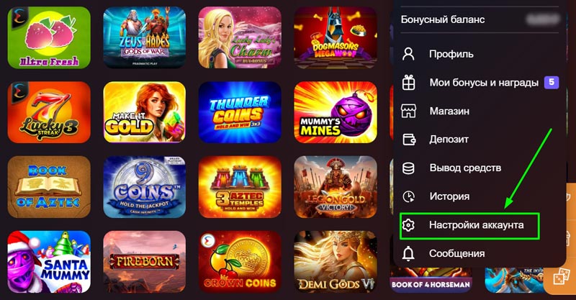Click the coins stack withdrawal icon

pyautogui.click(x=408, y=168)
